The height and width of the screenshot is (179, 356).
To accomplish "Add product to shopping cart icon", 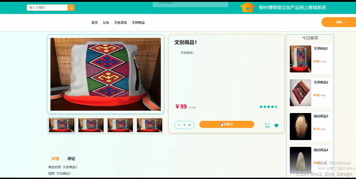I will coord(267,125).
